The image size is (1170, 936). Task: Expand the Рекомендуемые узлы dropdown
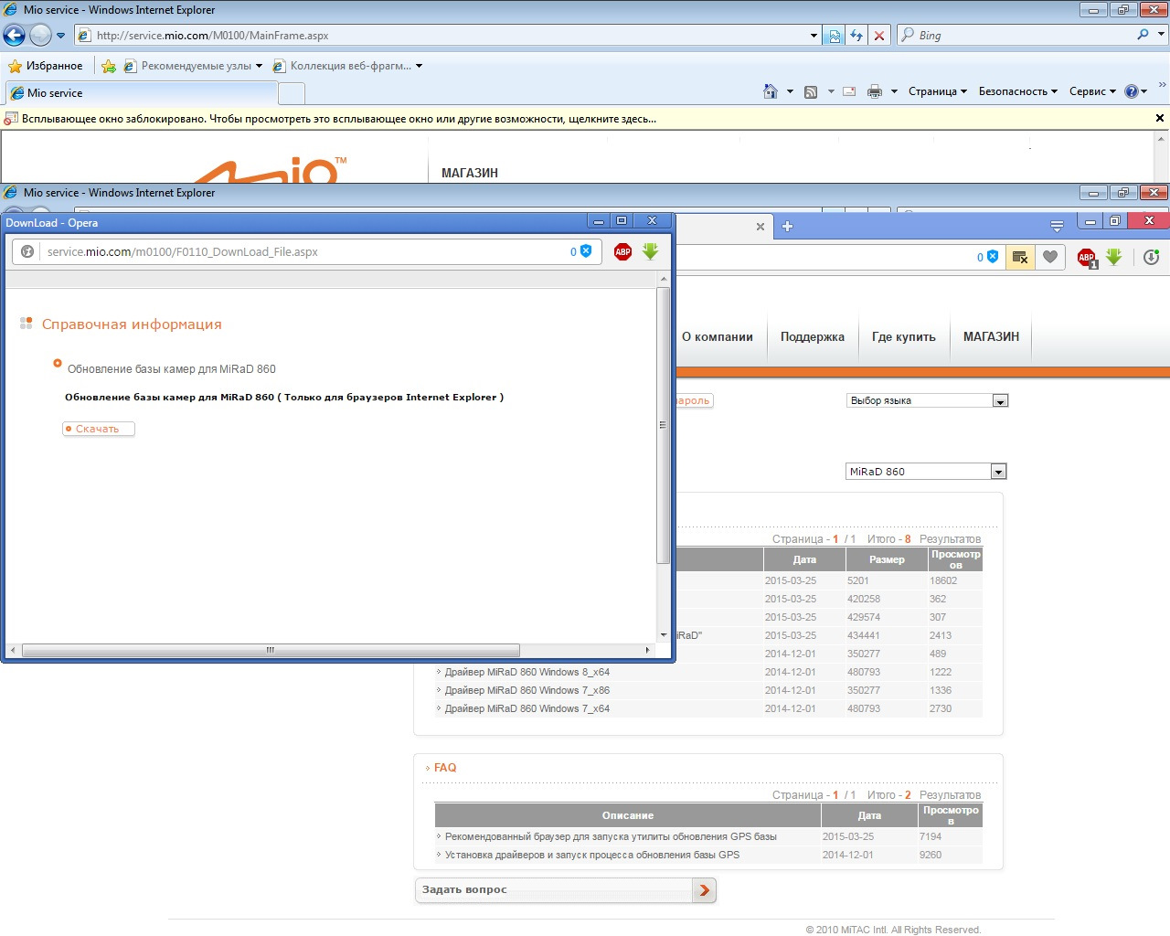coord(259,66)
